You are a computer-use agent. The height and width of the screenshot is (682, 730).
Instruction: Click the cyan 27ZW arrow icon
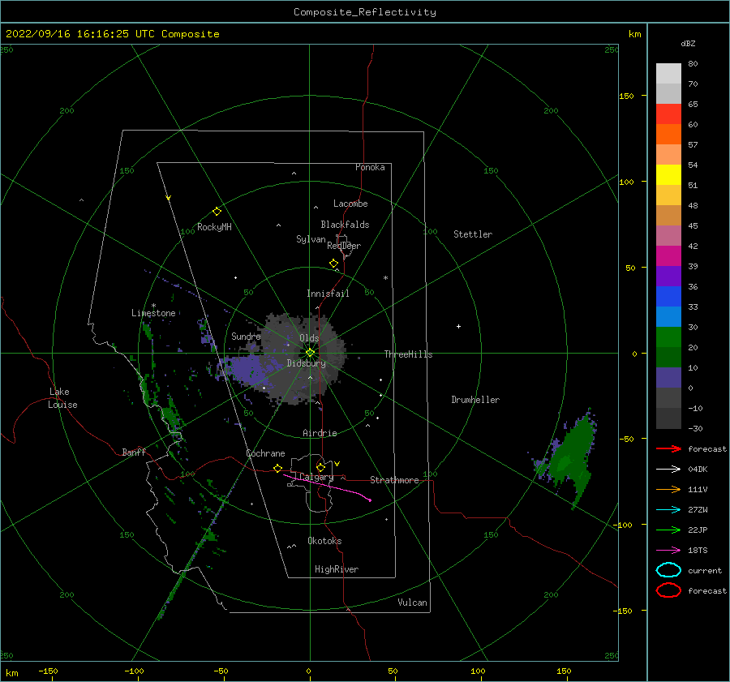tap(668, 510)
